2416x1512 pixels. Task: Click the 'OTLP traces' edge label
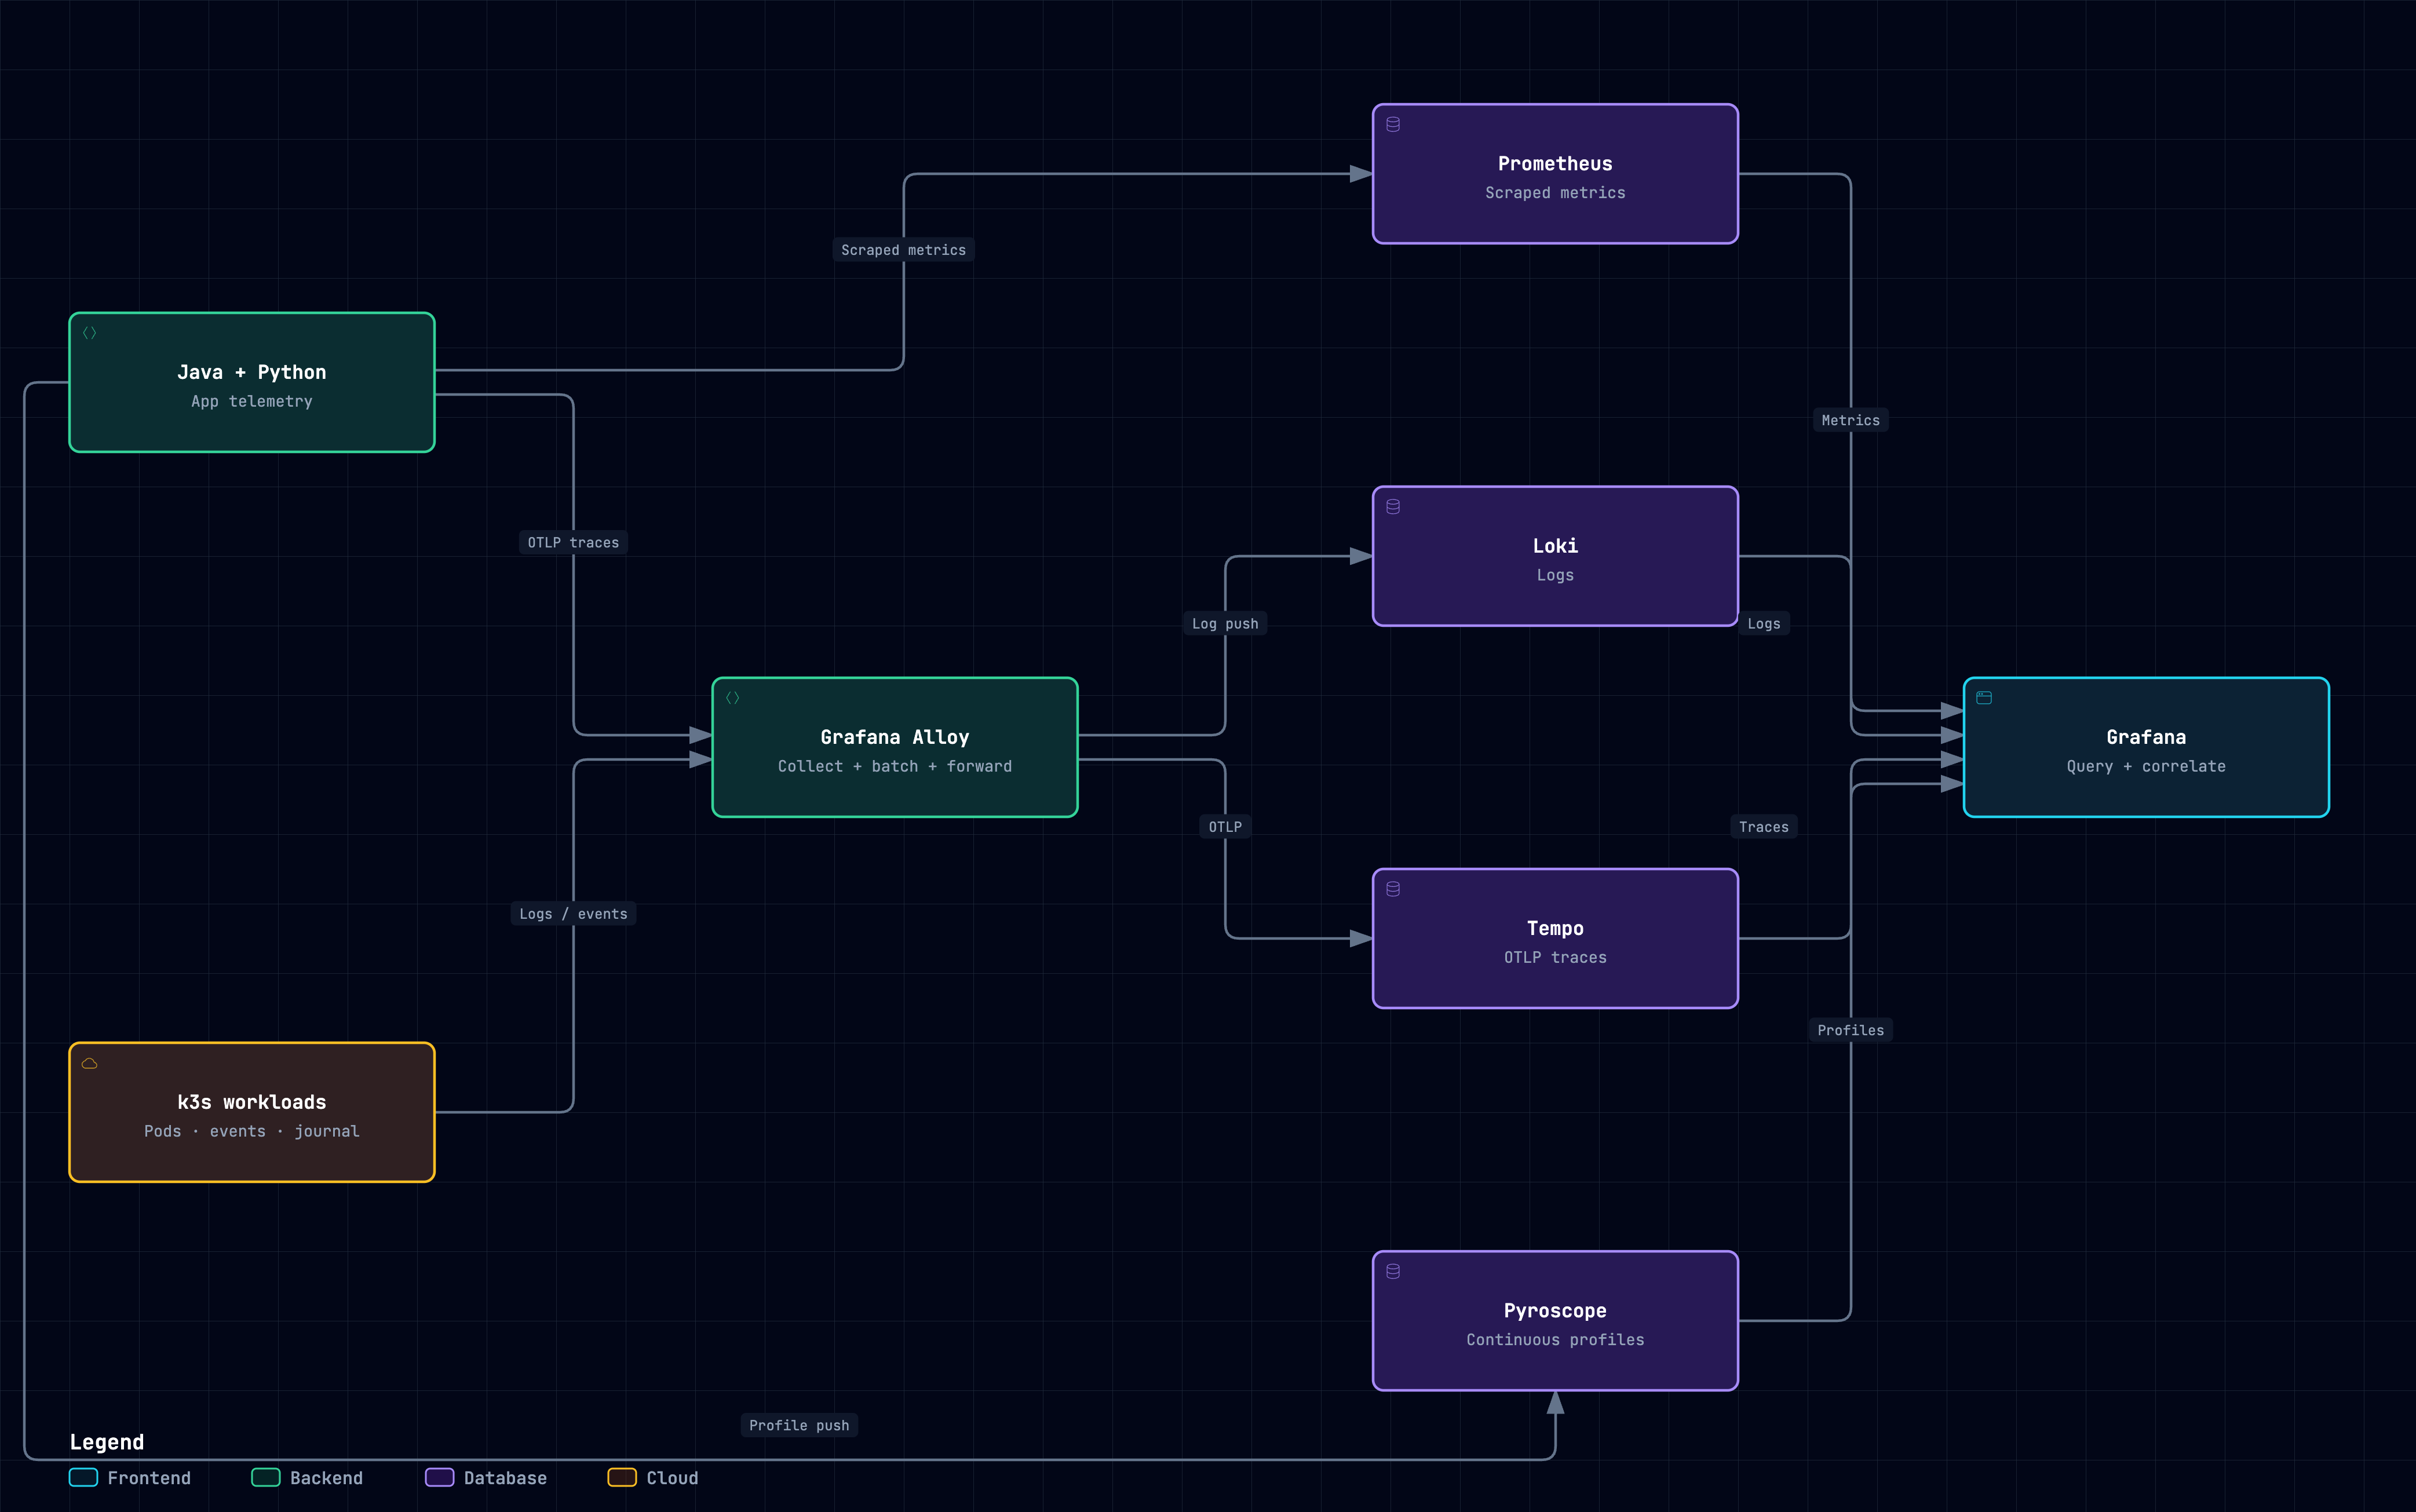pos(573,542)
